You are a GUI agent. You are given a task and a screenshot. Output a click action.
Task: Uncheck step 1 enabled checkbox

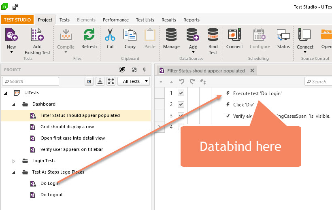pos(181,93)
